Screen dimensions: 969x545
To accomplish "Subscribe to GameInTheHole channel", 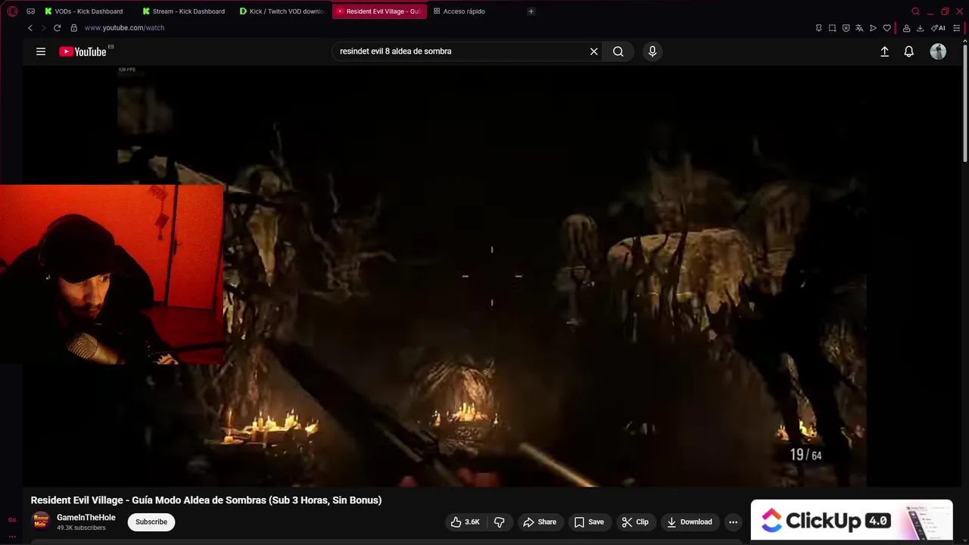I will pos(151,522).
